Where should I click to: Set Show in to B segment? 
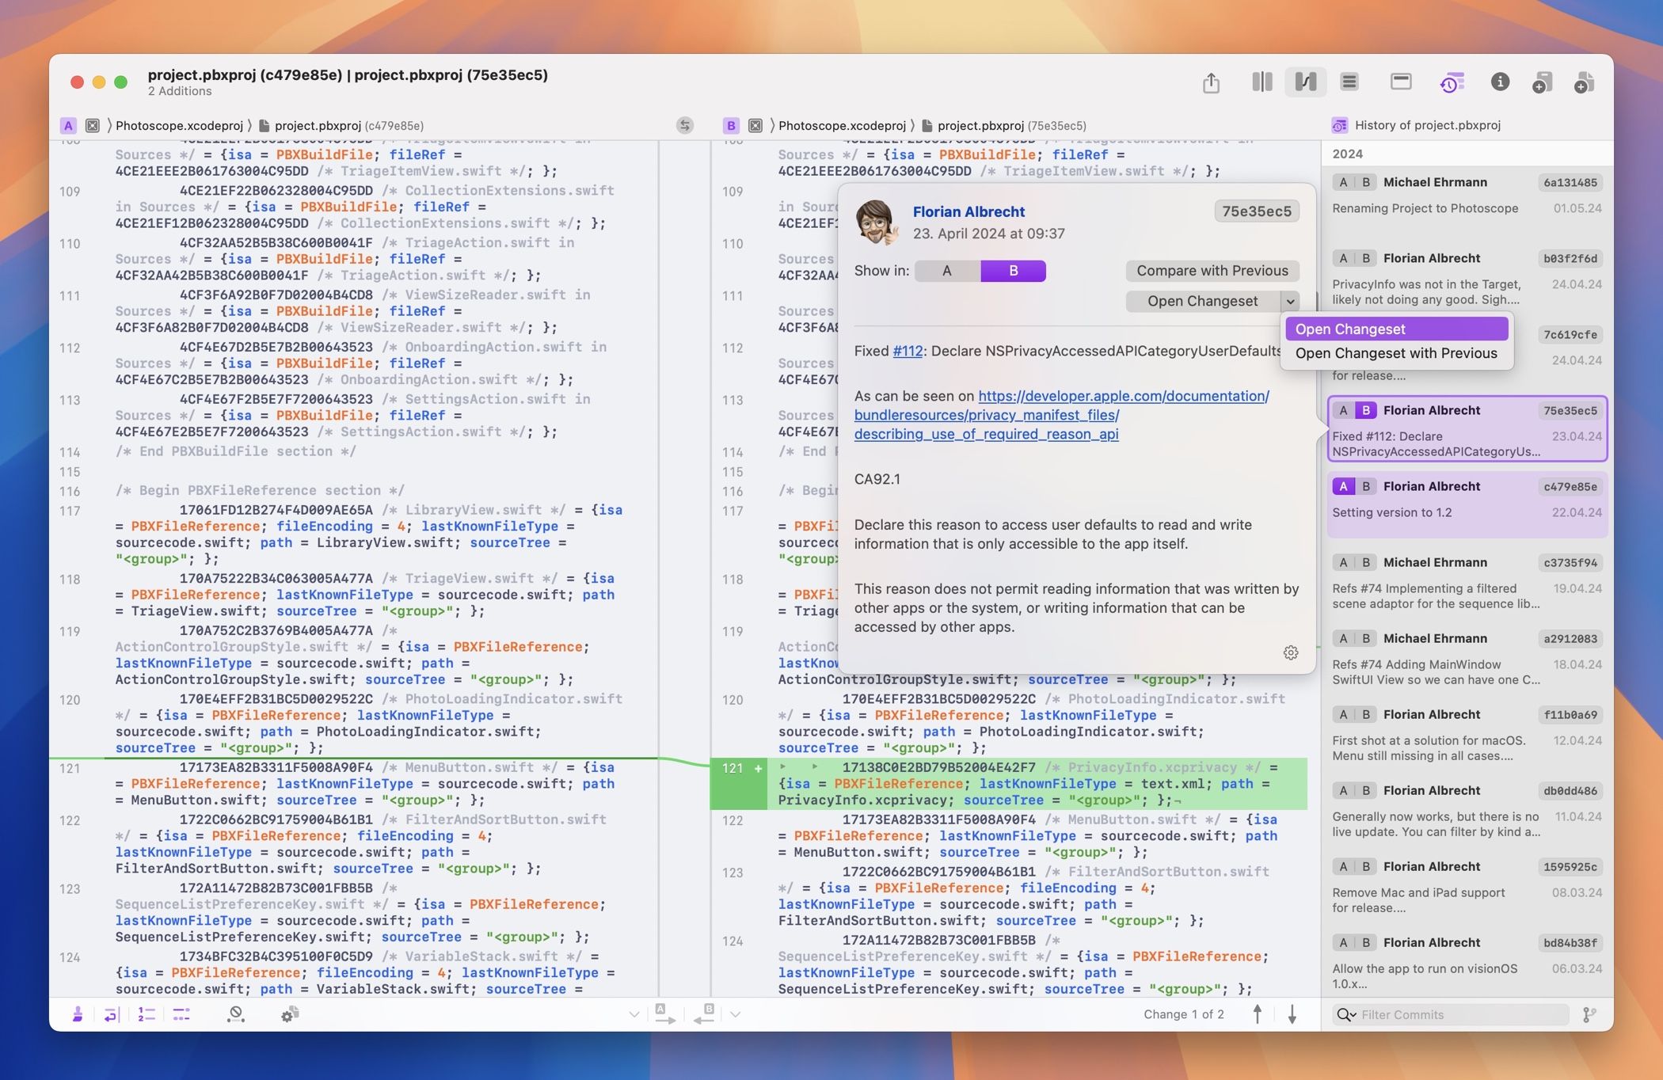click(1013, 271)
